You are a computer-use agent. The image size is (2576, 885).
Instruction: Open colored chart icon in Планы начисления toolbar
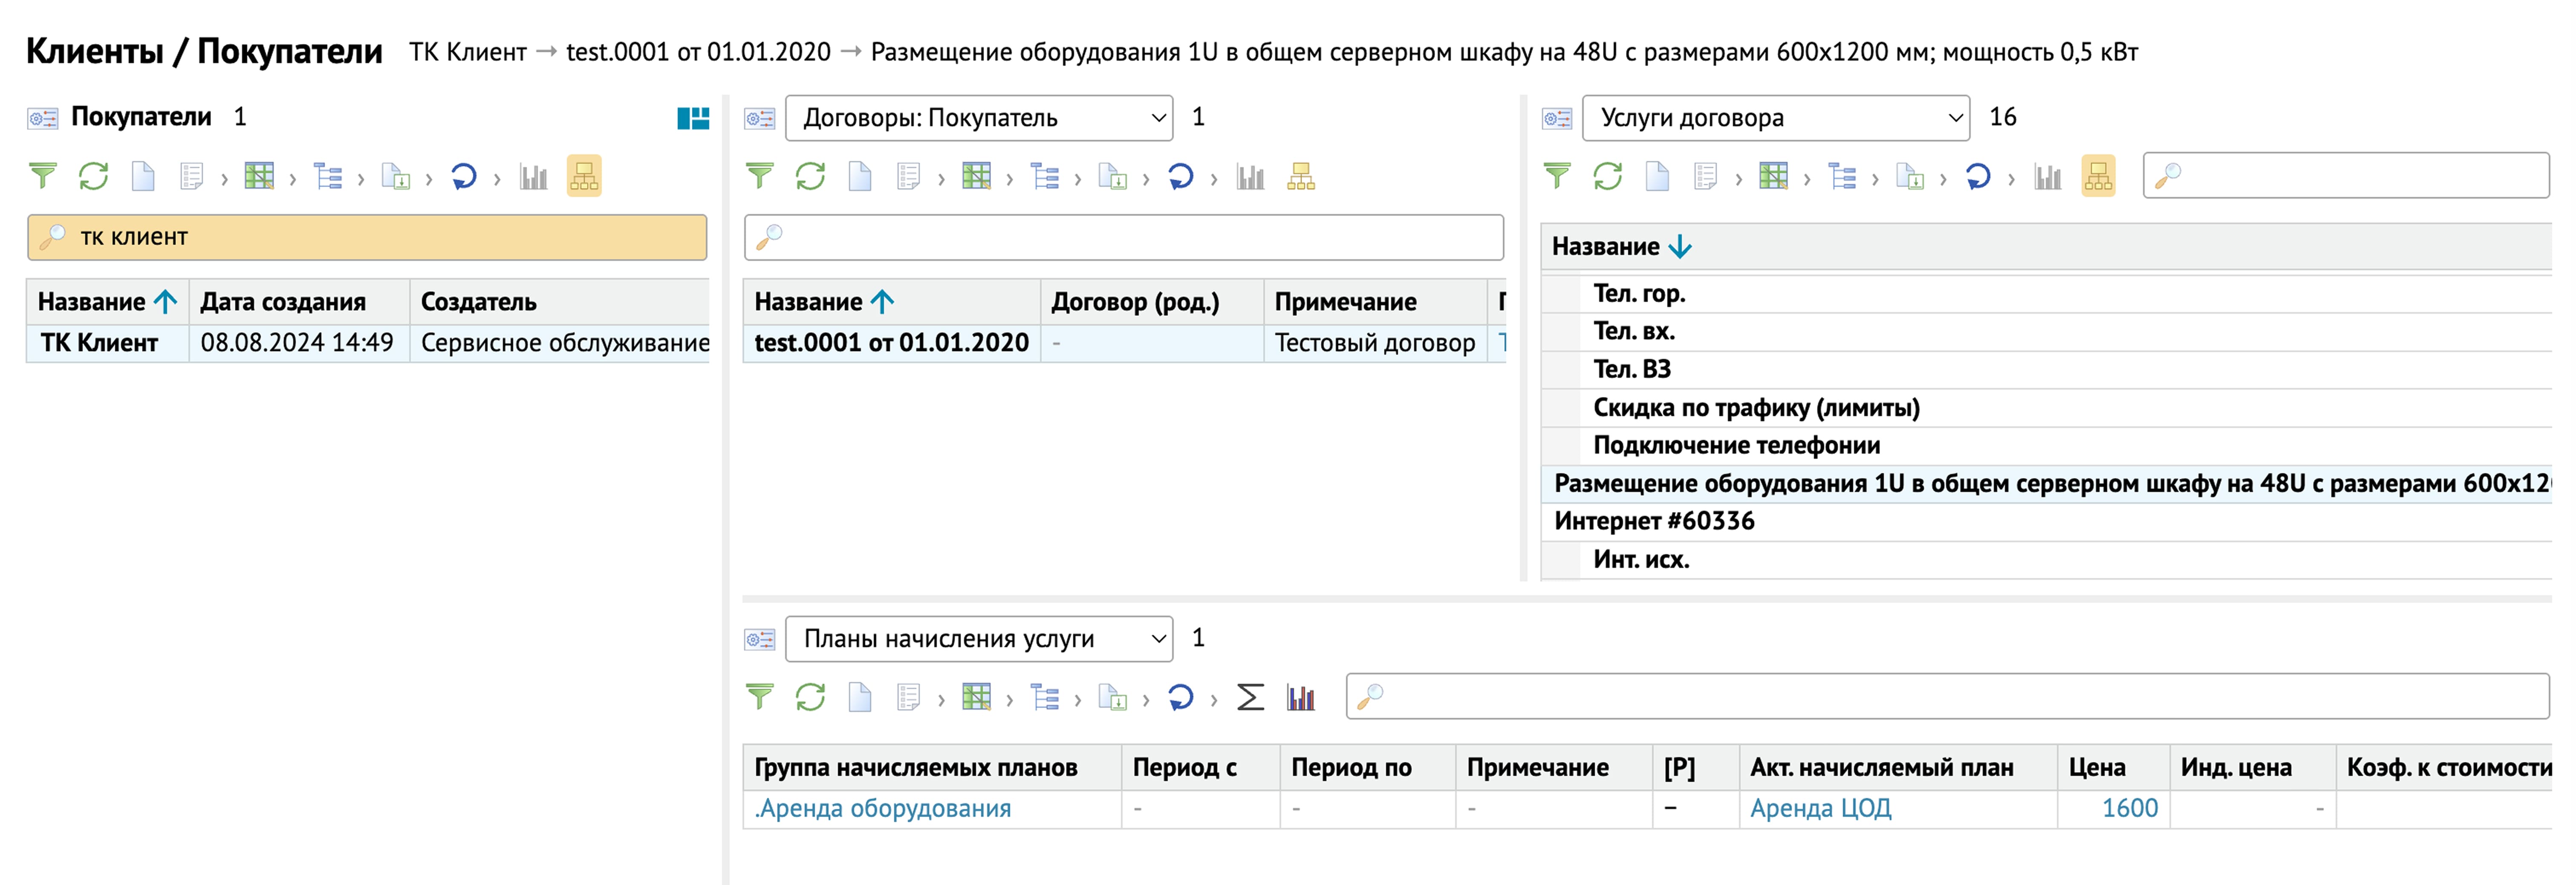(x=1301, y=697)
